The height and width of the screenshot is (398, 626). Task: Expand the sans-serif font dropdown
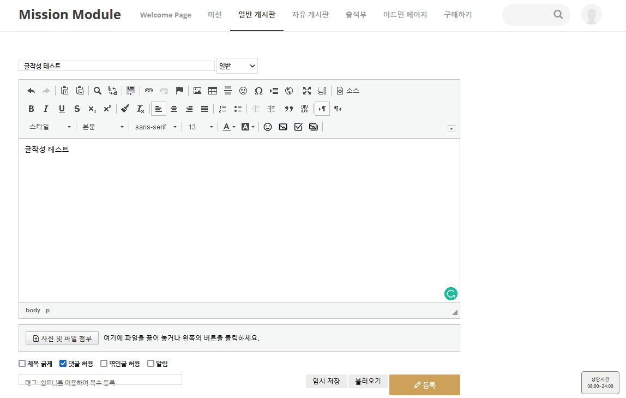pos(156,127)
